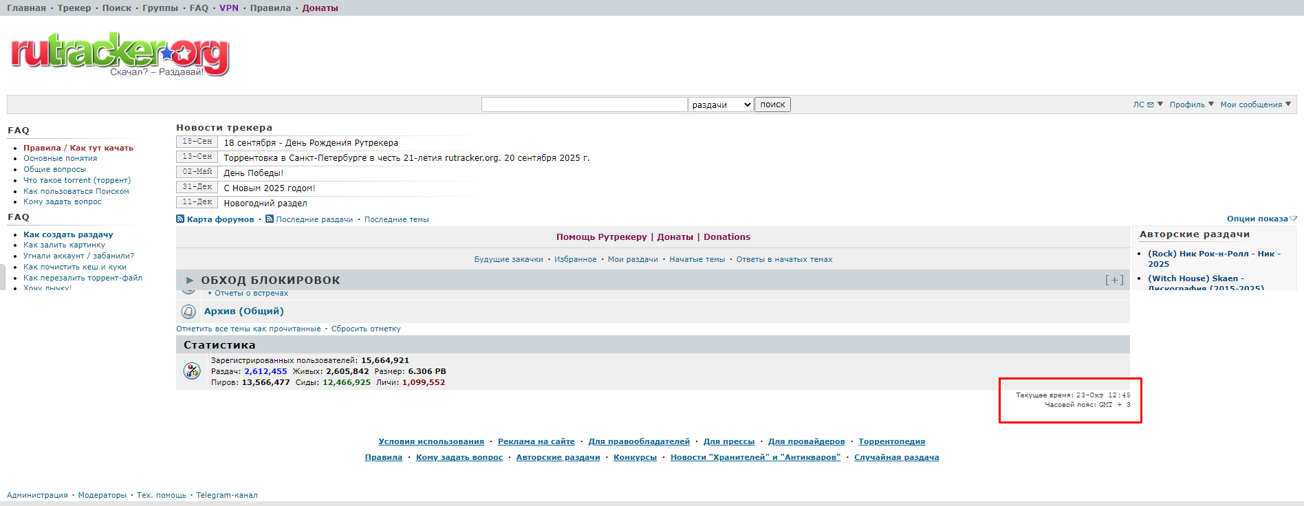Open 'С Новым 2025 годом!' news item
This screenshot has height=506, width=1304.
tap(270, 188)
